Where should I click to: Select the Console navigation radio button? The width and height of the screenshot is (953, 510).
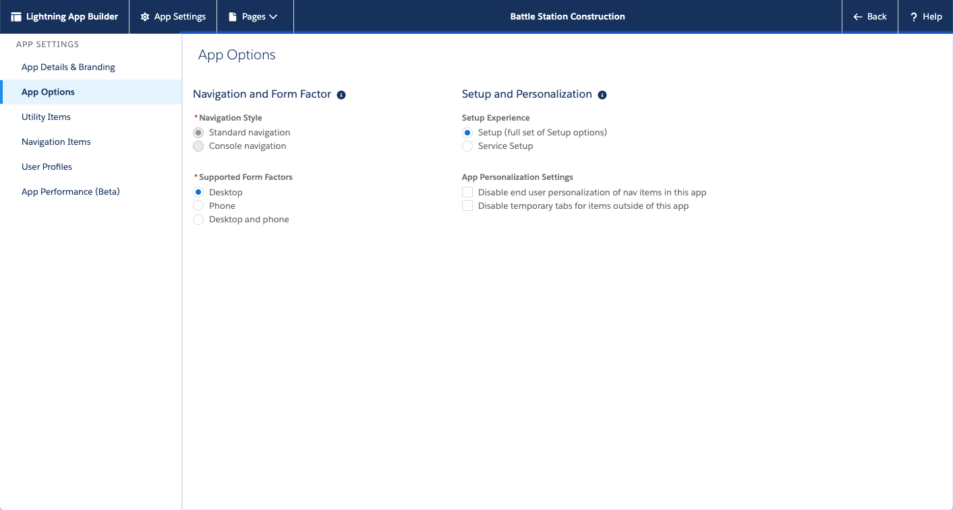click(198, 146)
